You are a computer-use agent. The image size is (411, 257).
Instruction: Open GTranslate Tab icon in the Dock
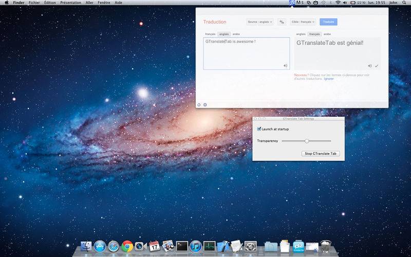(298, 247)
